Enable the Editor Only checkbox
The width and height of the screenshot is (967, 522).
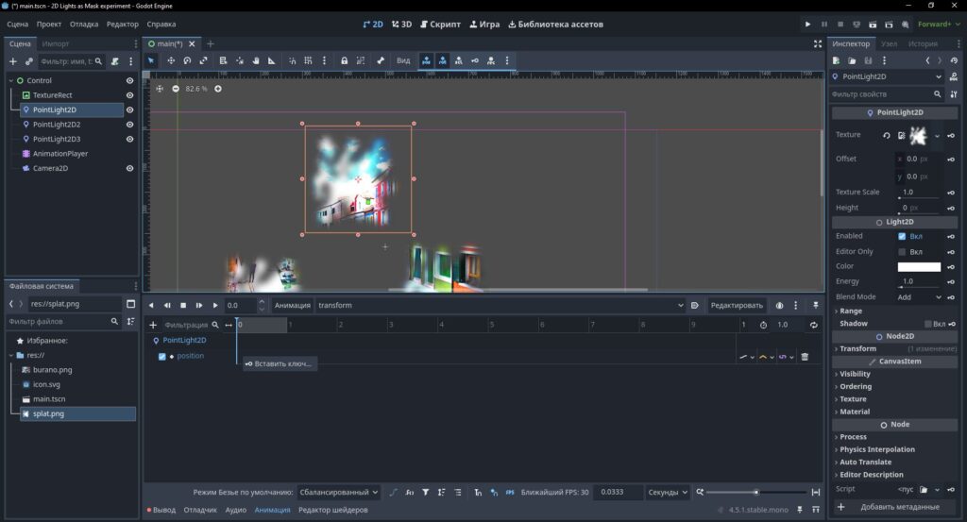pos(902,251)
